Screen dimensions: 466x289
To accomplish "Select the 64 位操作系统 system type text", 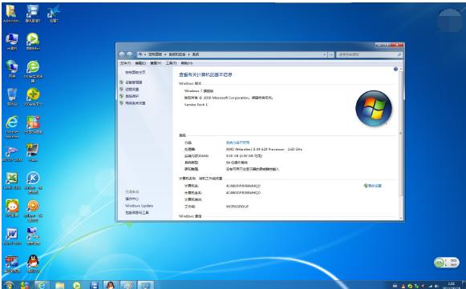I will point(237,163).
